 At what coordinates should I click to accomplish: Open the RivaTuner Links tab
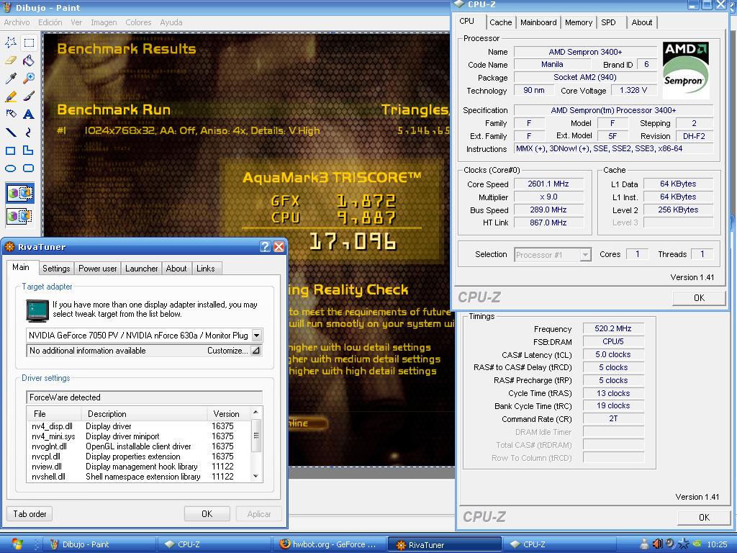click(x=205, y=268)
